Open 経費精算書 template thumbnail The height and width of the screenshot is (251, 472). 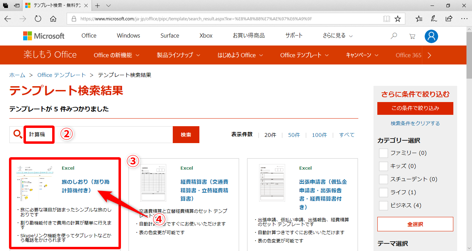[x=153, y=183]
